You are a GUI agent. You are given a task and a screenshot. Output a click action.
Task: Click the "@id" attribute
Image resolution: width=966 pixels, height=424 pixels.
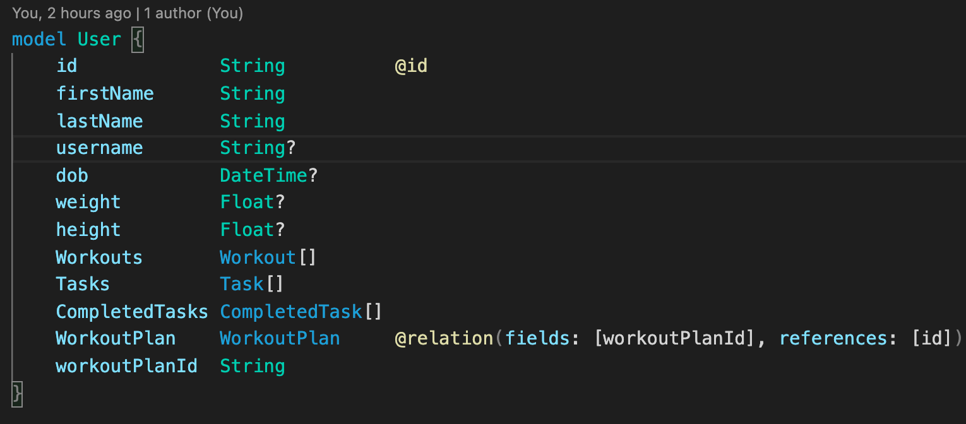tap(411, 66)
